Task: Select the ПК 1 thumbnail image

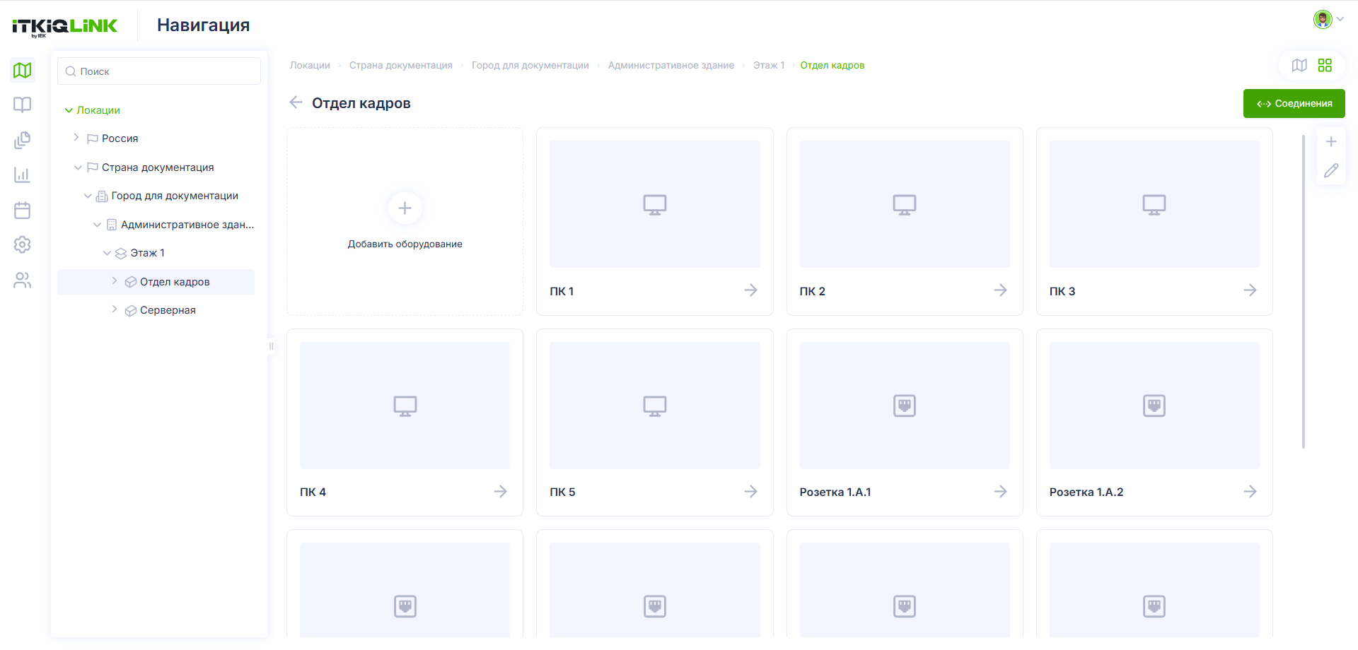Action: pyautogui.click(x=655, y=204)
